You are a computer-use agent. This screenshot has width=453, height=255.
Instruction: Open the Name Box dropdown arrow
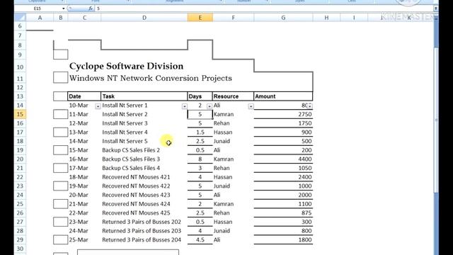(63, 8)
